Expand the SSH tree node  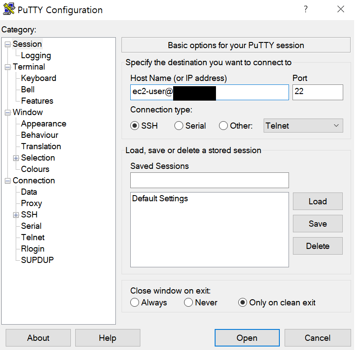coord(16,215)
